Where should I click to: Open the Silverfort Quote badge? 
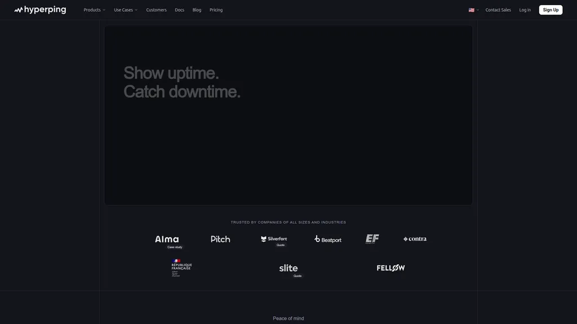point(281,245)
